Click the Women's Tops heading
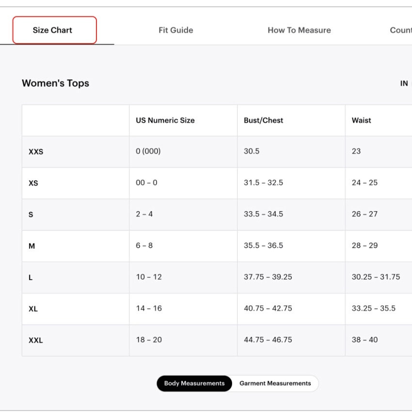The image size is (412, 412). [x=55, y=83]
